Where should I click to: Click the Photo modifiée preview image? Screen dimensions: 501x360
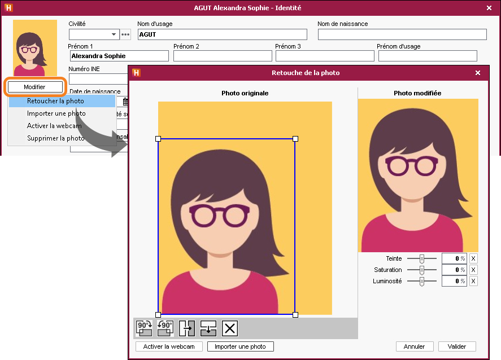(x=418, y=175)
